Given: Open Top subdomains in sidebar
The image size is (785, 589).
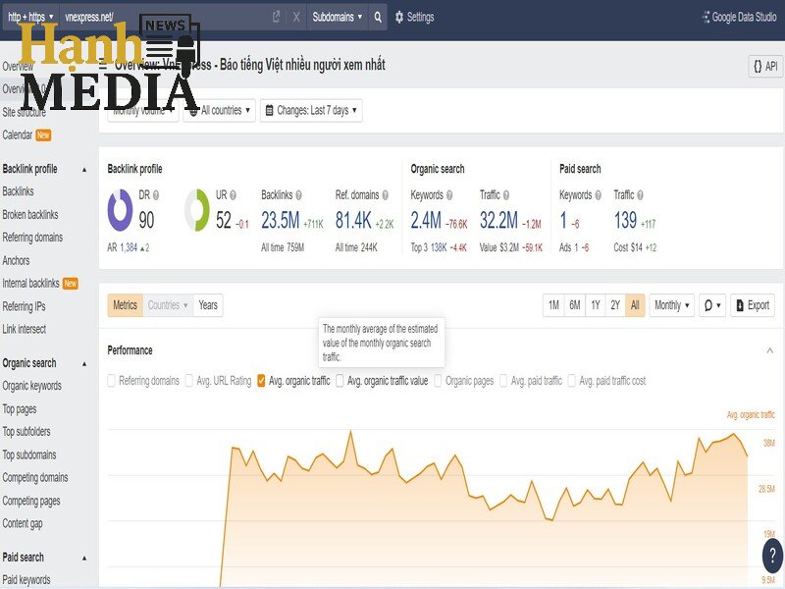Looking at the screenshot, I should tap(29, 455).
